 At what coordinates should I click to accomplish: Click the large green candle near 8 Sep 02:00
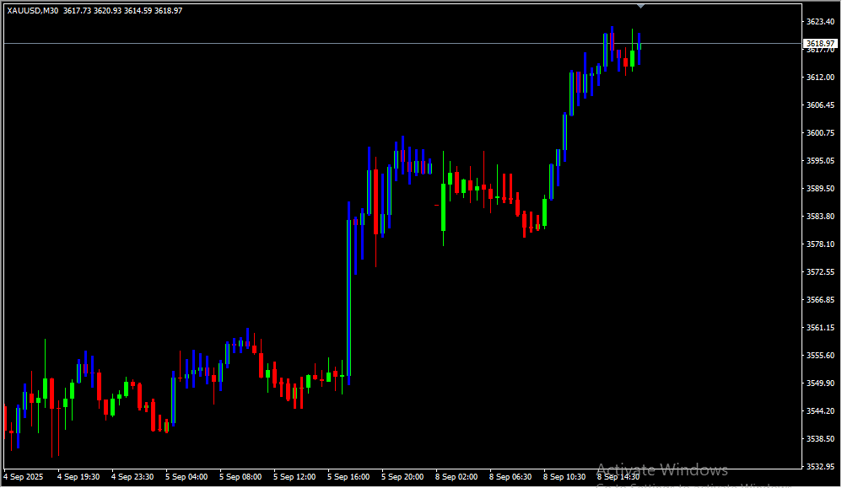[444, 206]
